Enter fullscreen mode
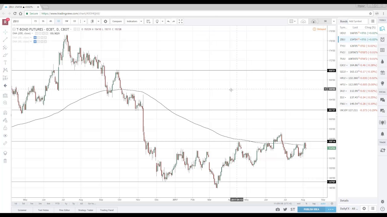Screen dimensions: 387x217 pyautogui.click(x=180, y=21)
